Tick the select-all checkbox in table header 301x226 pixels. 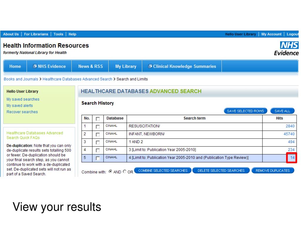98,119
